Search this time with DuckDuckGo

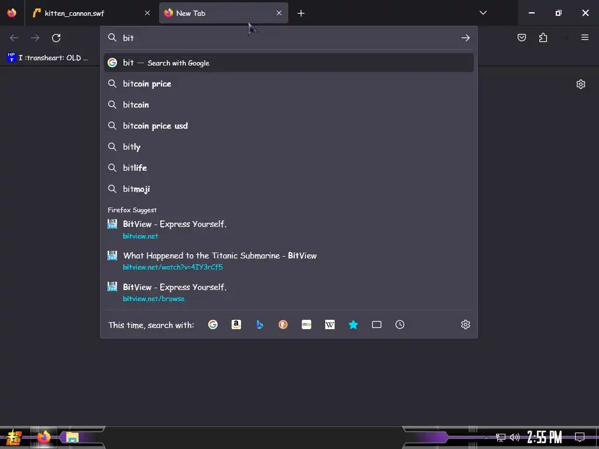pyautogui.click(x=283, y=324)
